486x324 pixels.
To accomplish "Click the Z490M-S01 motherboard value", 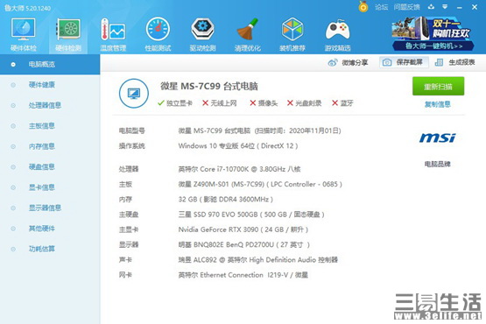I will coord(260,184).
